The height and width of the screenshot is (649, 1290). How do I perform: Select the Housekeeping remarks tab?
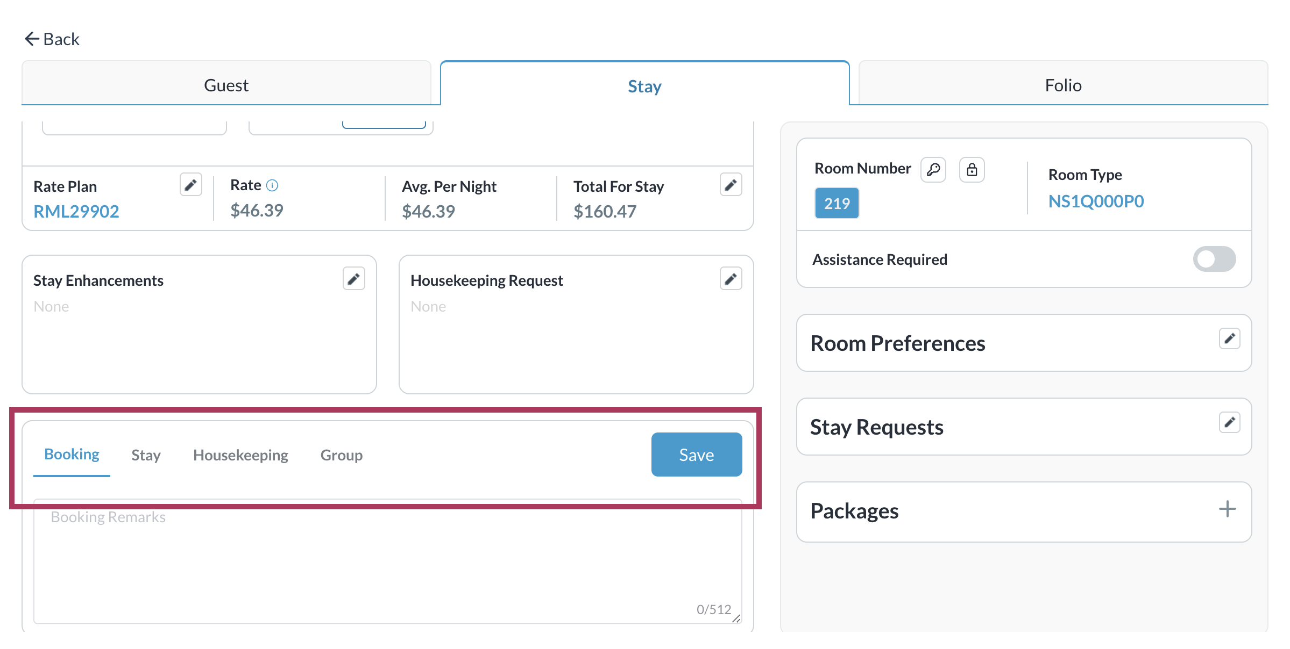click(x=240, y=455)
